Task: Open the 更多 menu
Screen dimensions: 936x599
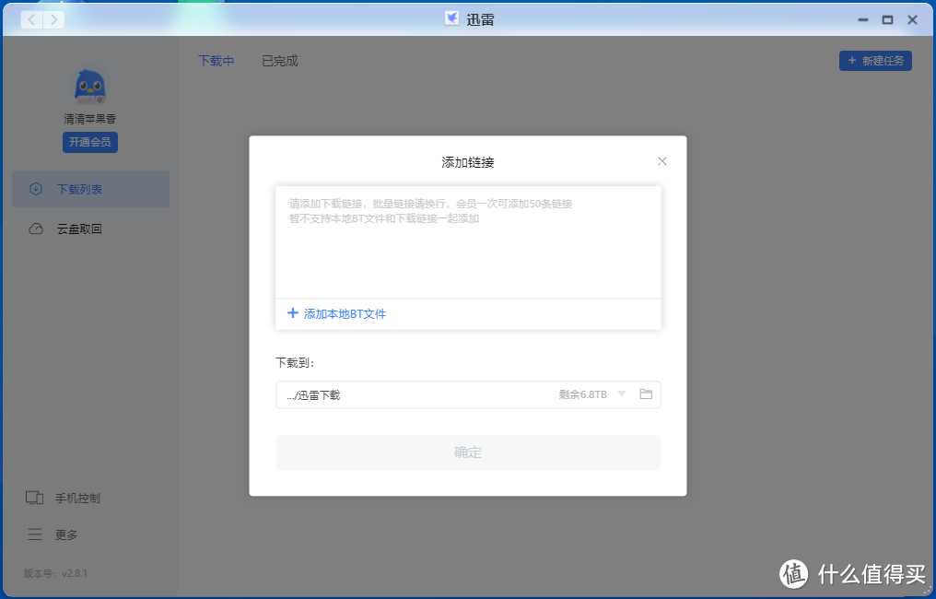Action: pyautogui.click(x=65, y=534)
